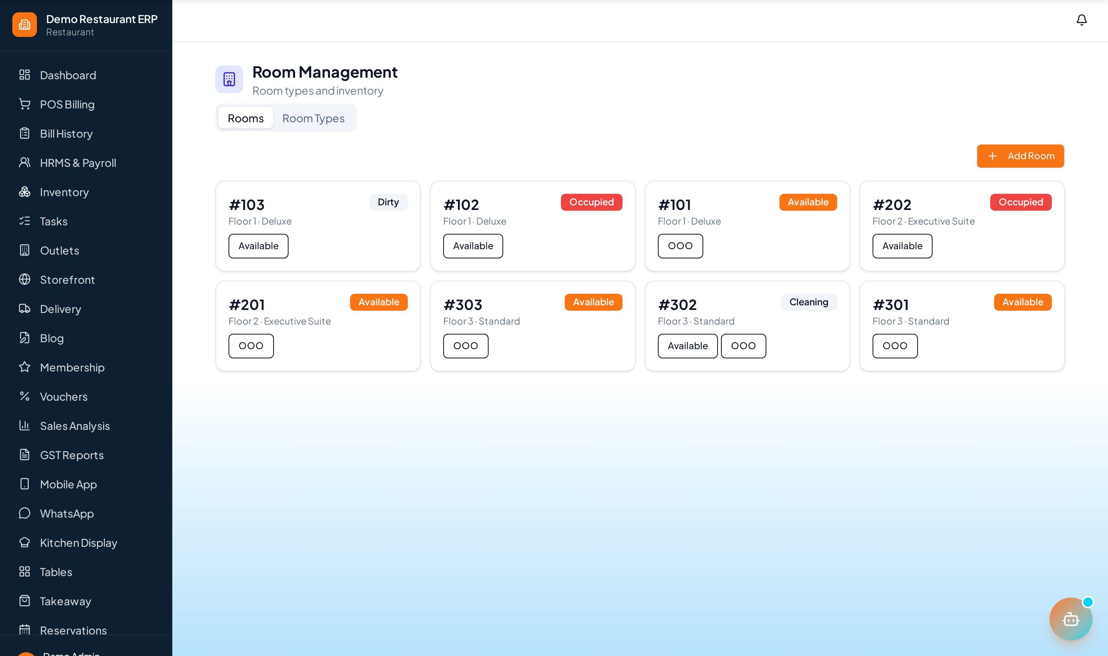This screenshot has width=1108, height=656.
Task: Click the POS Billing cart icon
Action: tap(25, 104)
